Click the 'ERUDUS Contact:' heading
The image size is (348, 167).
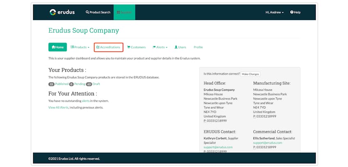[220, 132]
